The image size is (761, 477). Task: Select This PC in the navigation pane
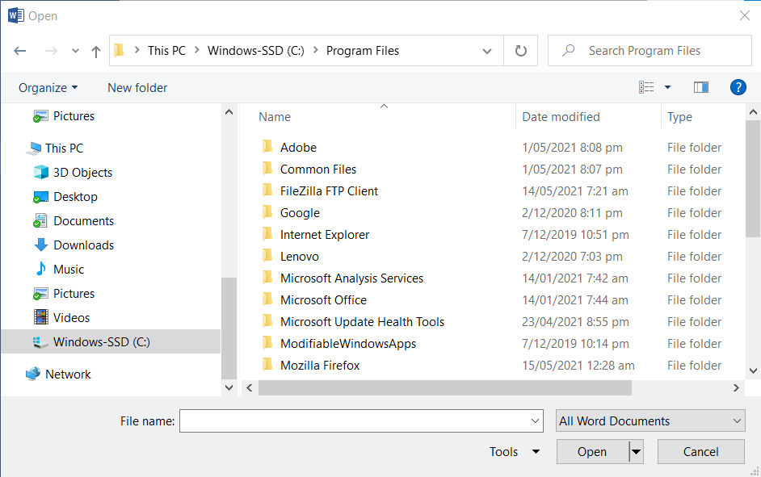[64, 149]
